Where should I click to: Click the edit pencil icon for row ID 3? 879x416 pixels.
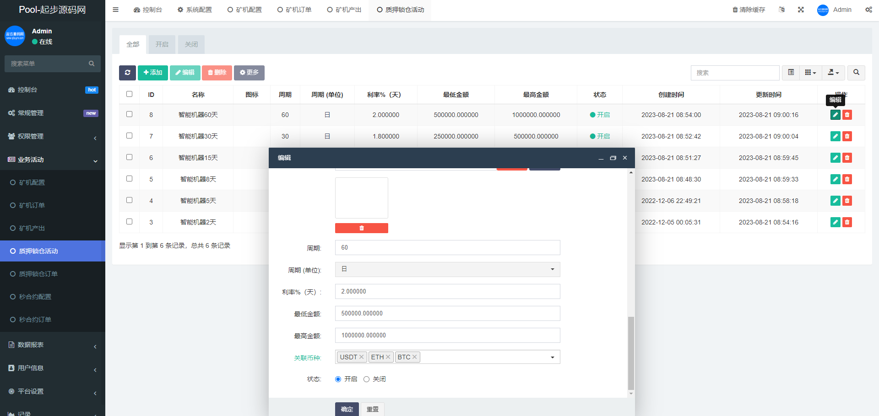point(835,222)
